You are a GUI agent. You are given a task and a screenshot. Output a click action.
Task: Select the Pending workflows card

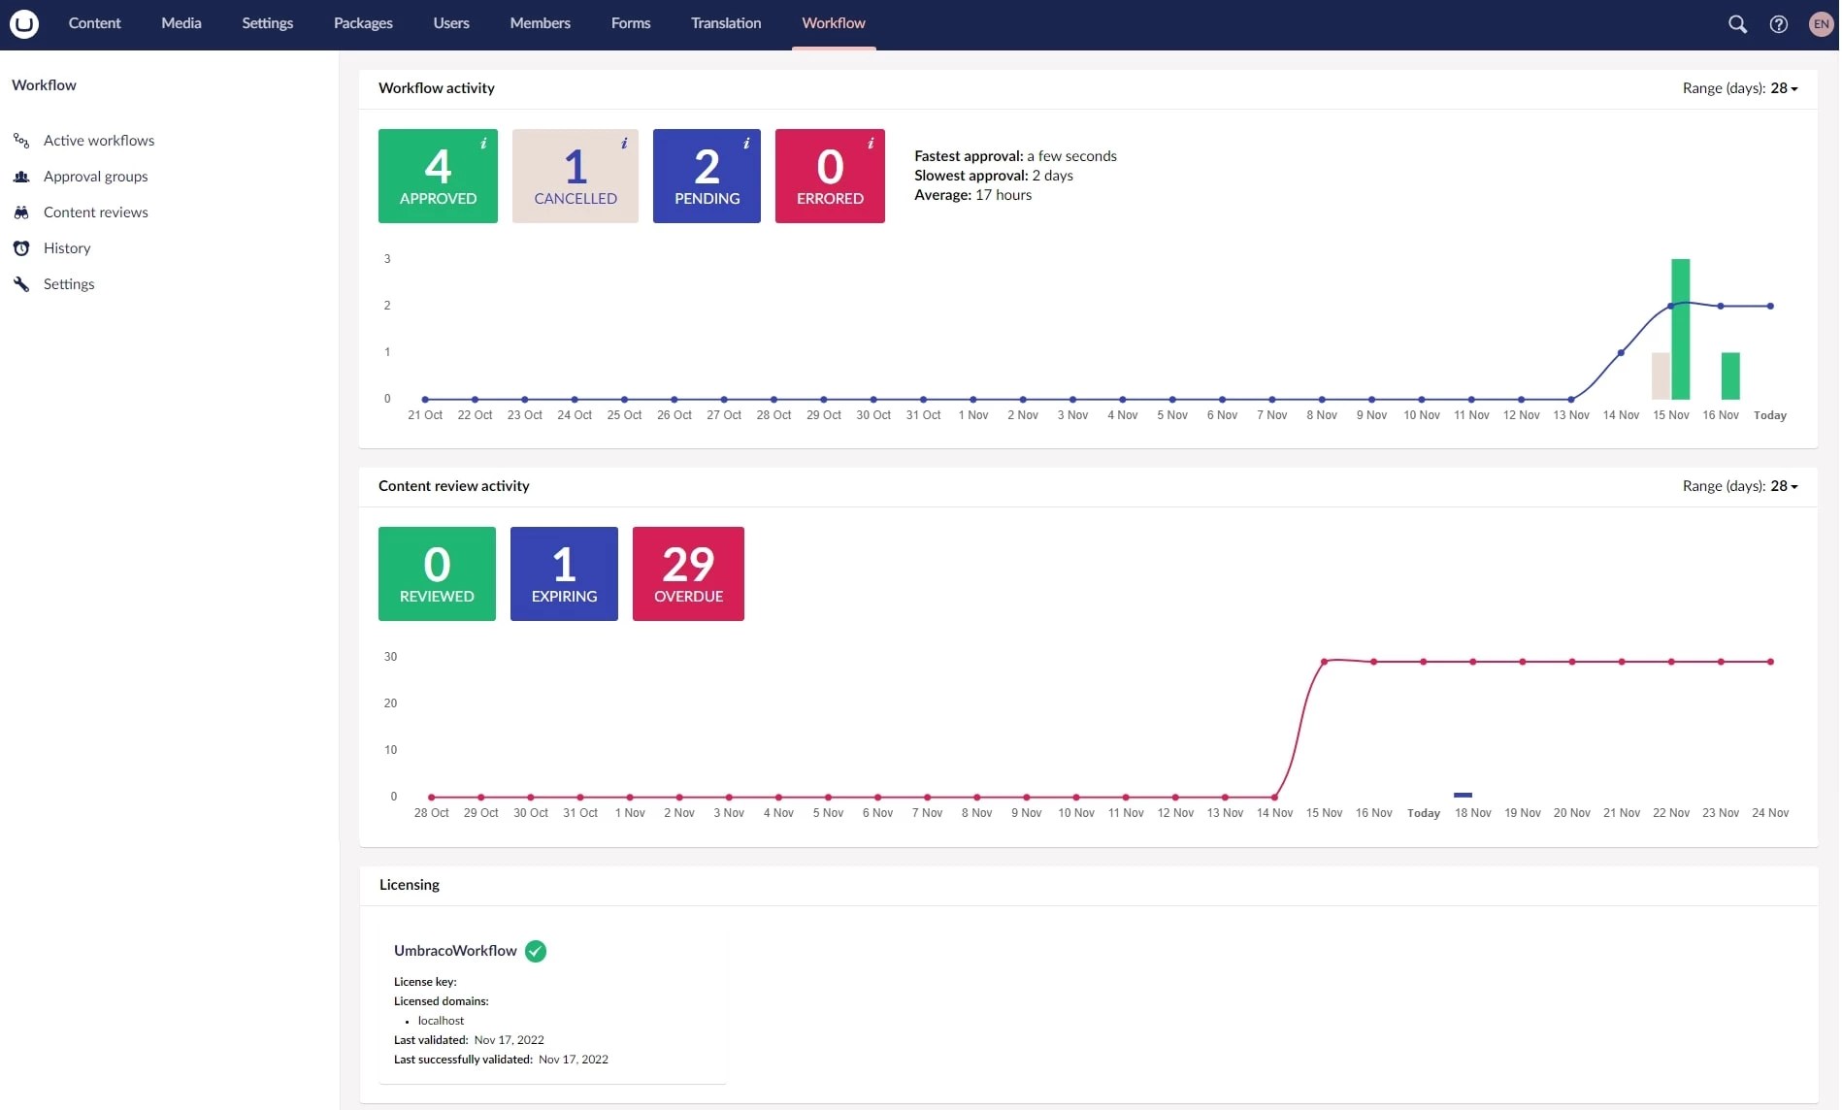706,176
